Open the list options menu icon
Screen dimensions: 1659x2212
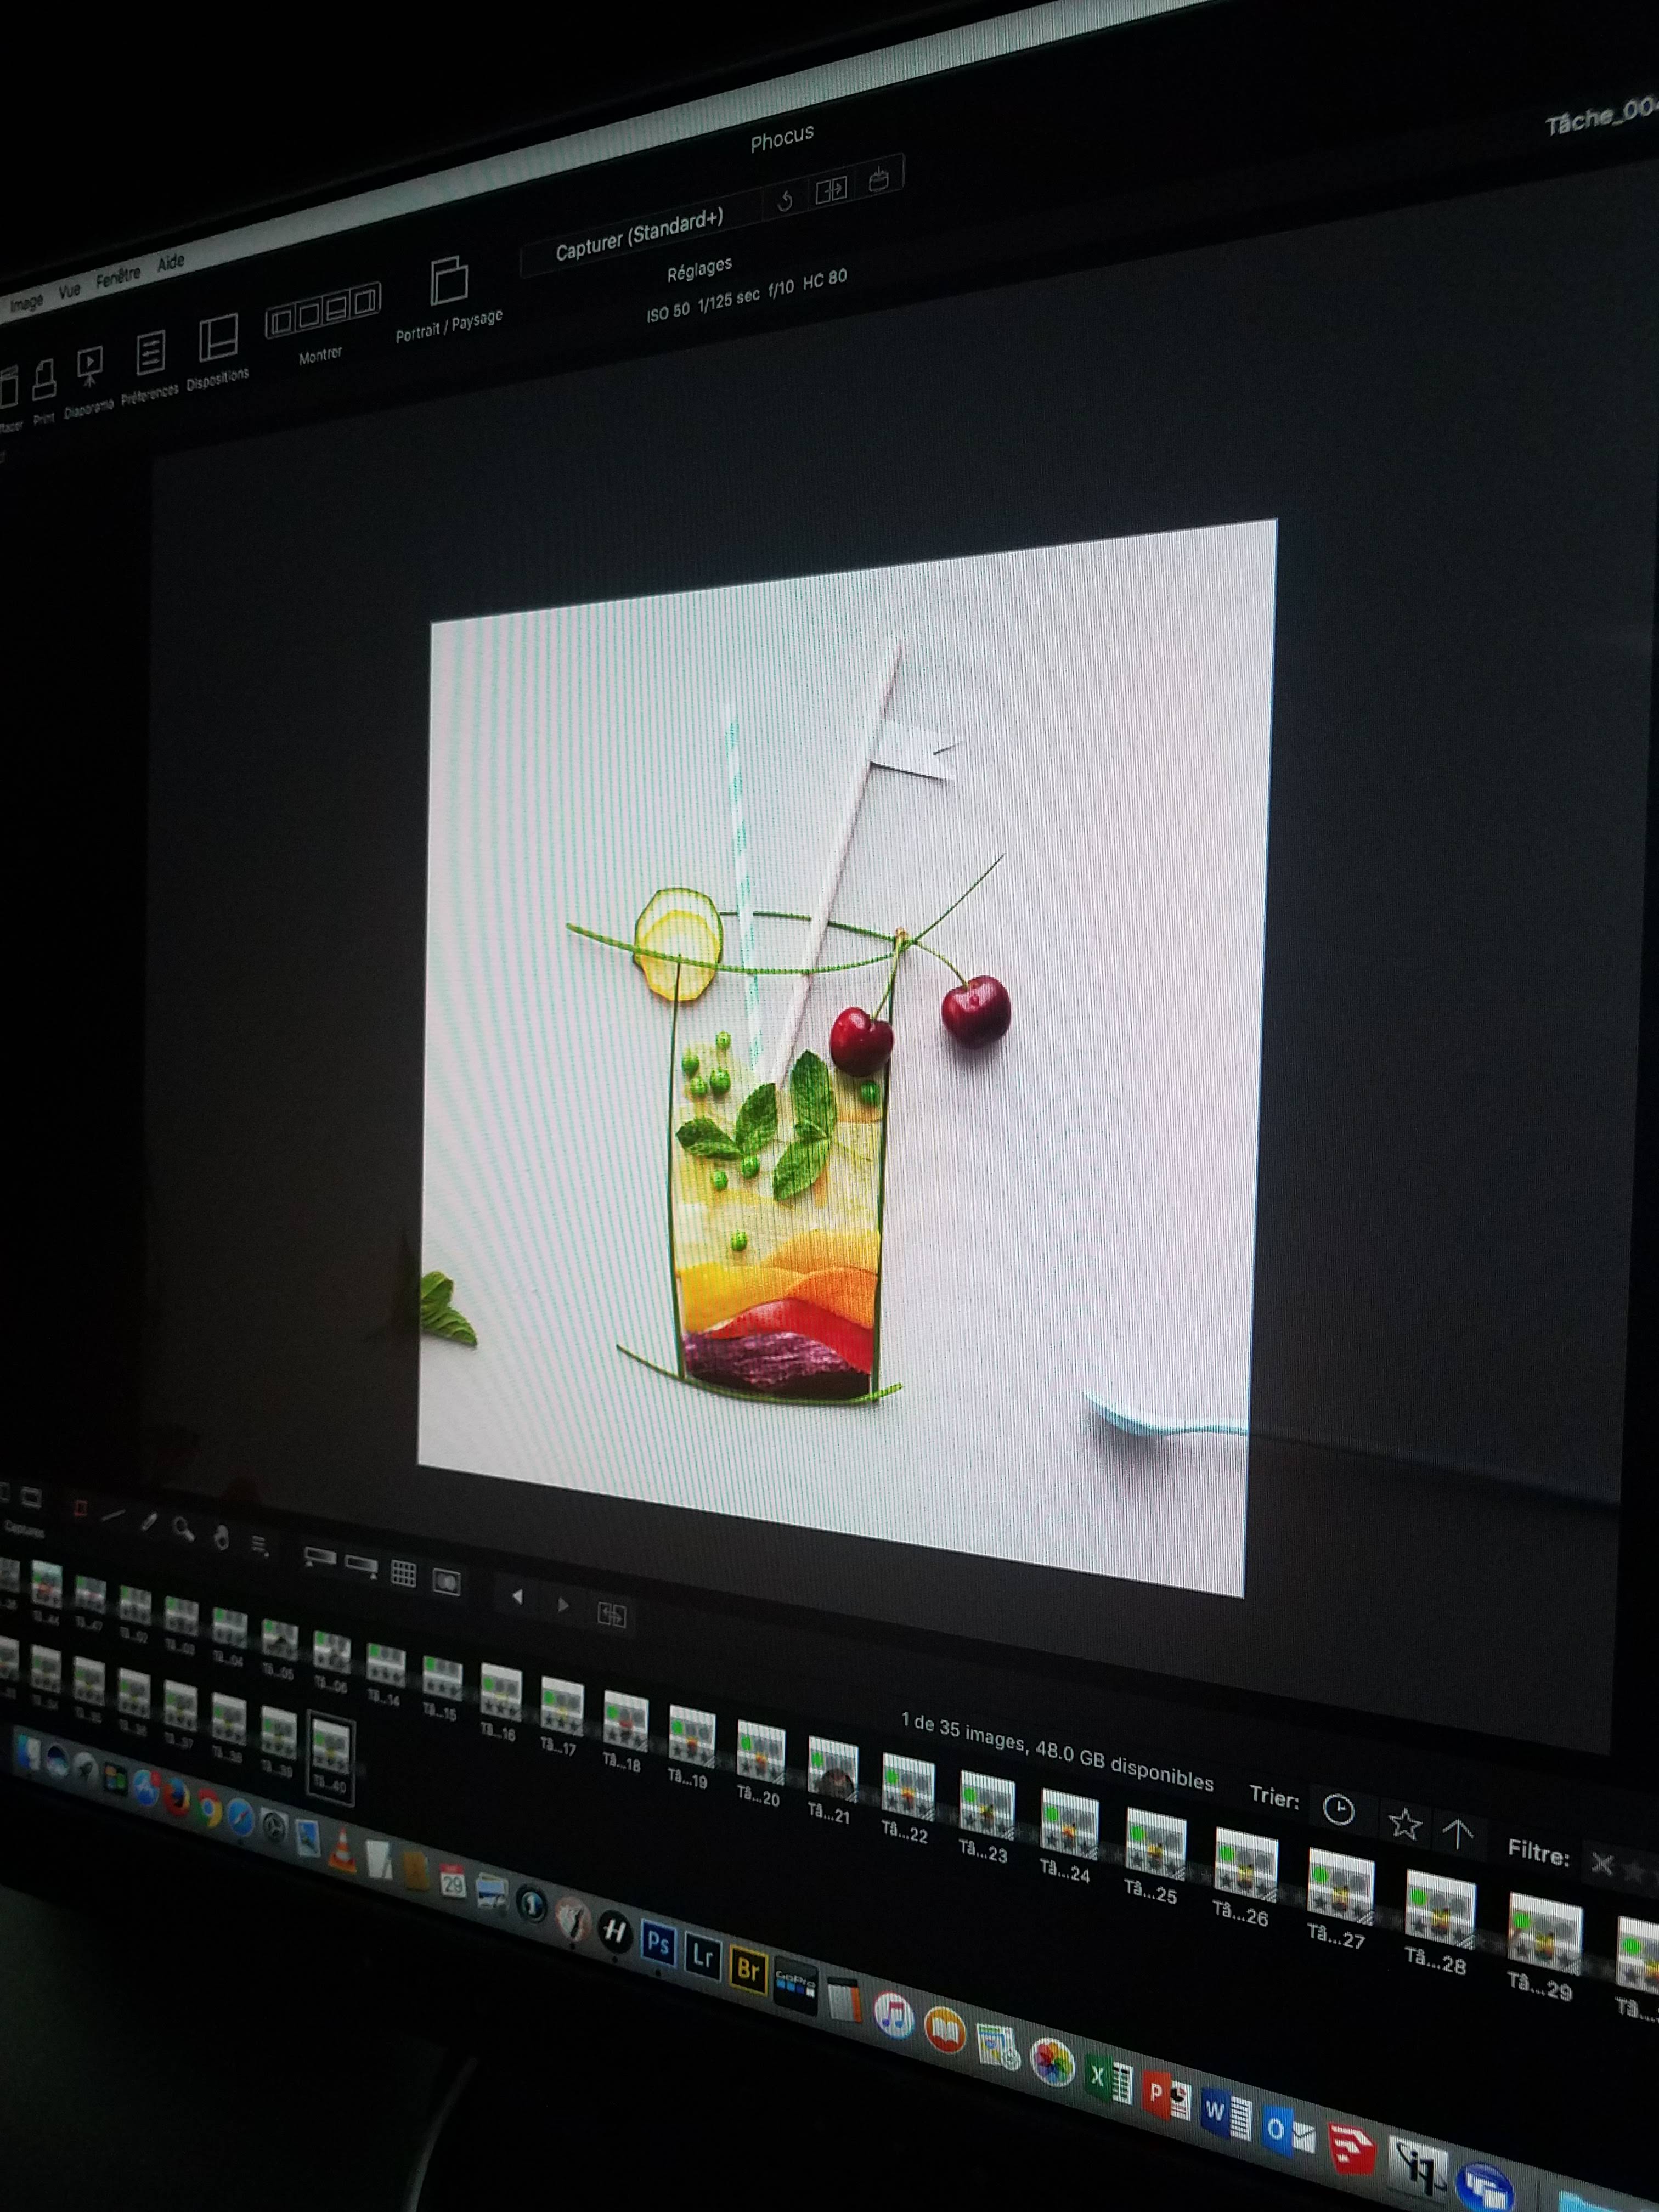pos(259,1546)
